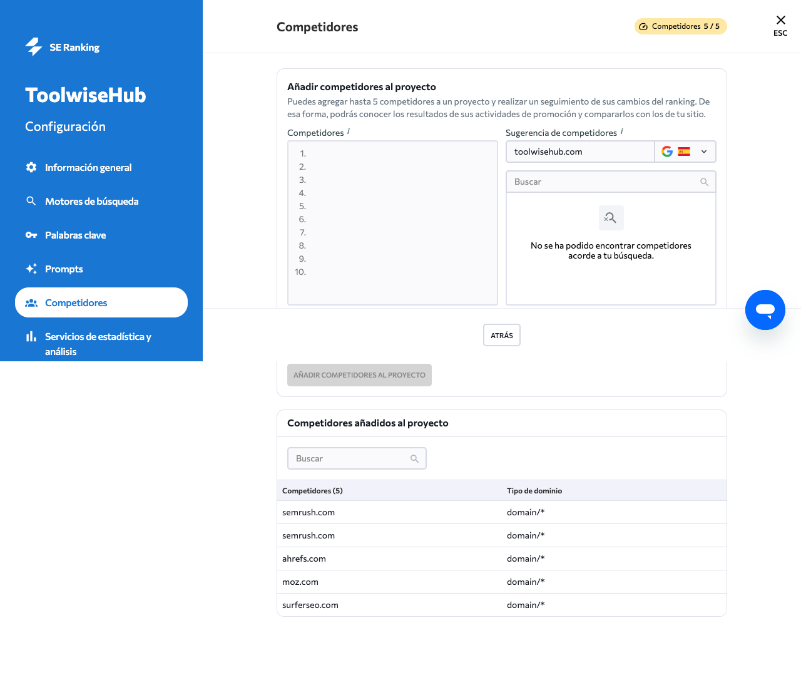Select the moz.com competitor row

click(x=502, y=582)
